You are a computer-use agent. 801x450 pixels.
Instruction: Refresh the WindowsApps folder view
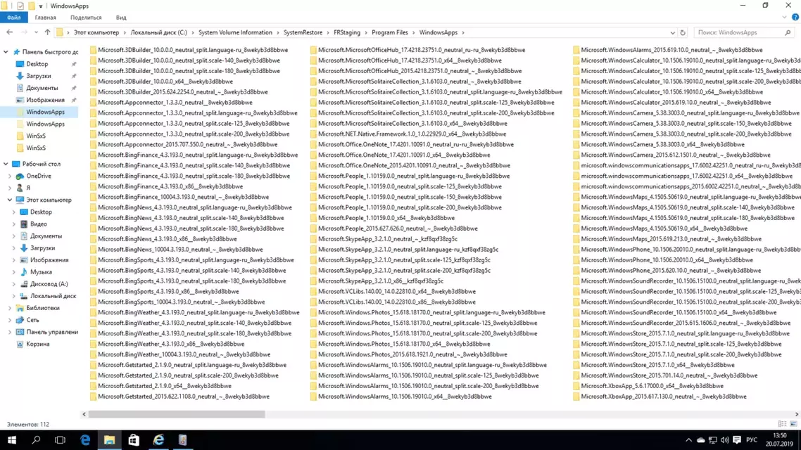(683, 32)
